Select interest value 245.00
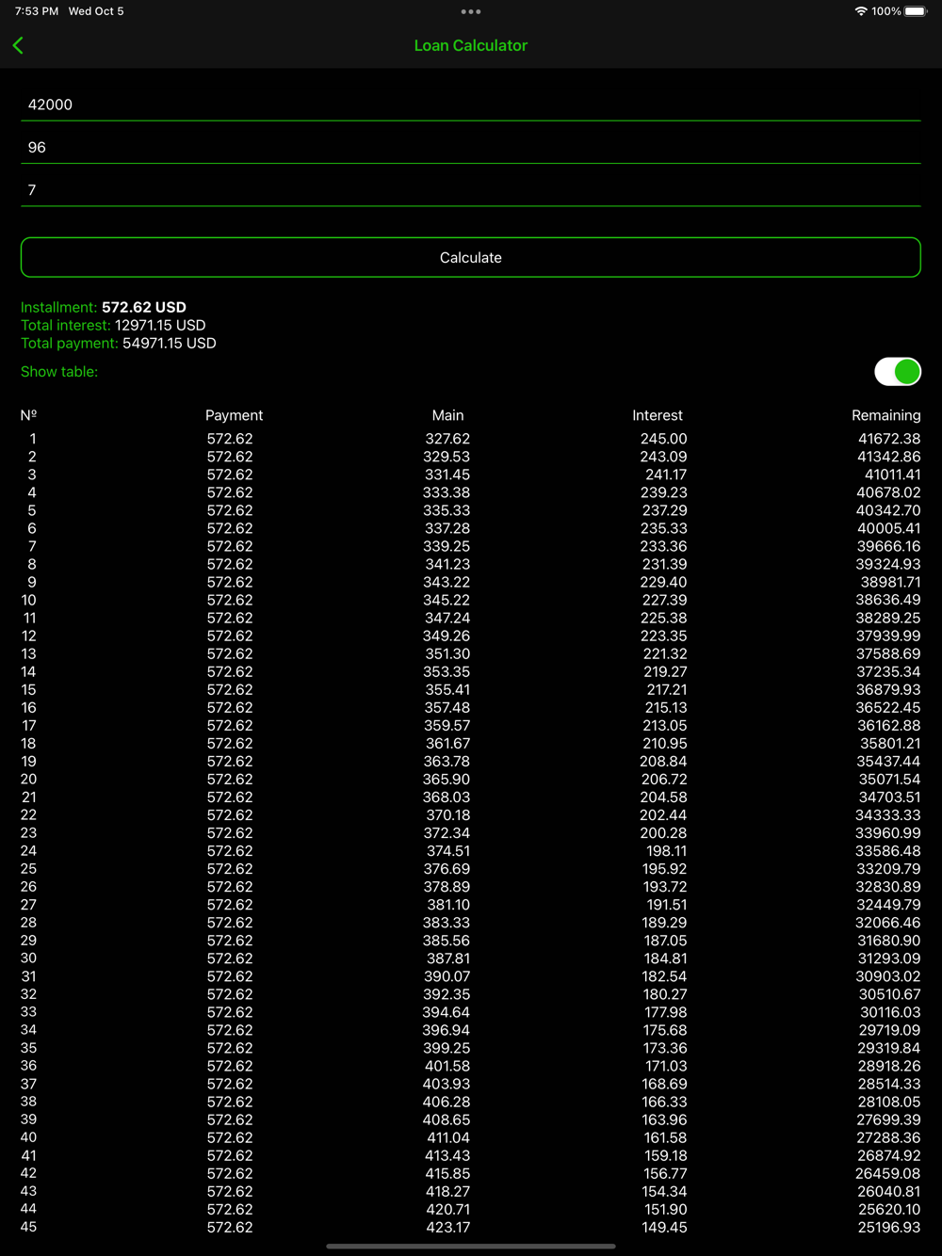 coord(664,439)
